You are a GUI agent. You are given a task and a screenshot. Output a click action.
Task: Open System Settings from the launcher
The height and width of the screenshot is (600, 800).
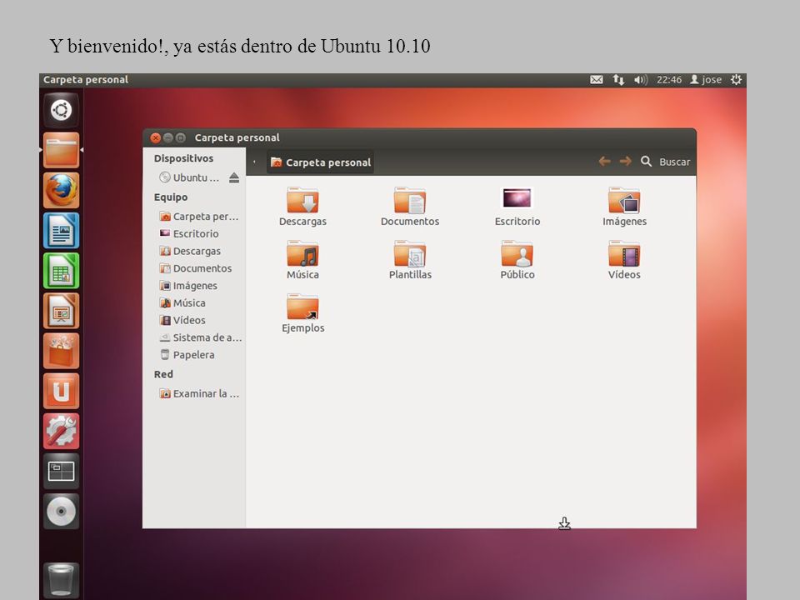point(61,431)
